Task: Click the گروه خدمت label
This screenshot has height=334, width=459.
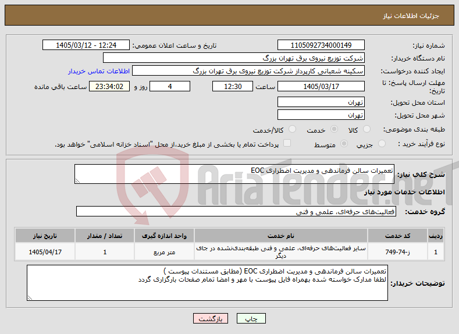Action: coord(425,212)
